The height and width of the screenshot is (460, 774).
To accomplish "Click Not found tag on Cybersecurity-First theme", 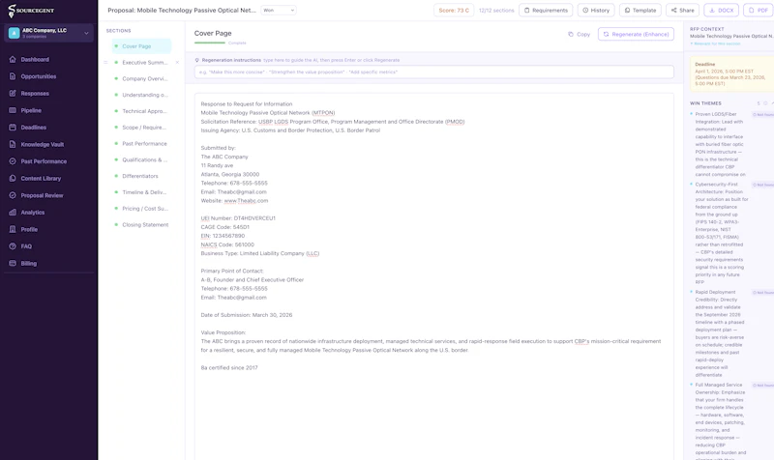I will point(763,185).
